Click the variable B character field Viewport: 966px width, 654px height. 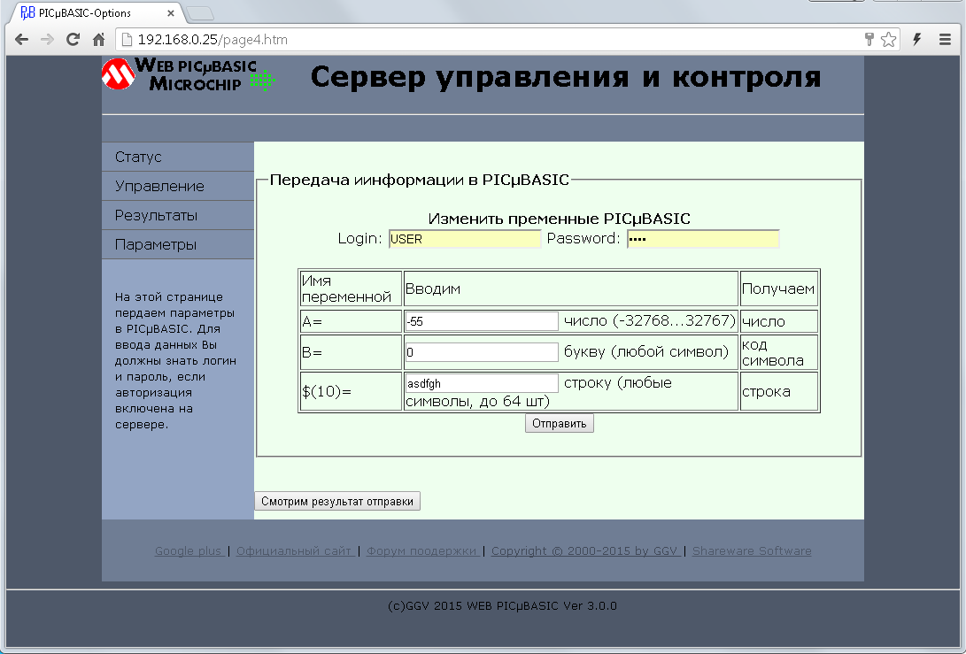pyautogui.click(x=482, y=352)
